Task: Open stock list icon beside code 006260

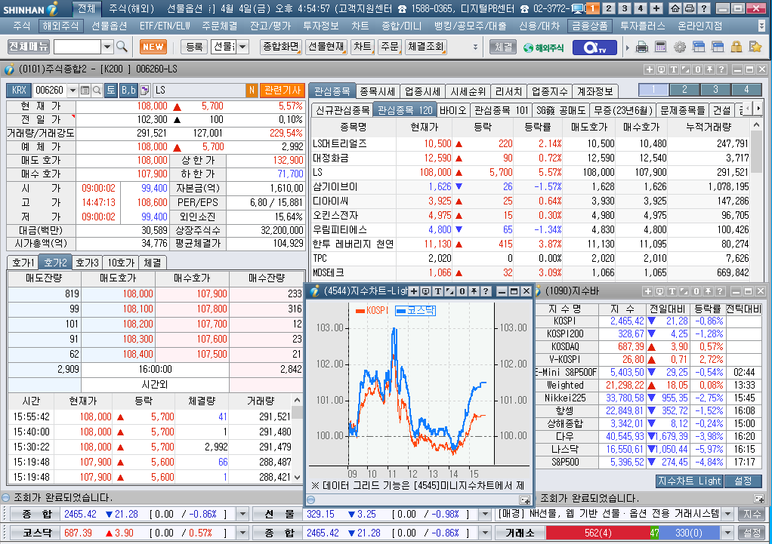Action: point(85,90)
